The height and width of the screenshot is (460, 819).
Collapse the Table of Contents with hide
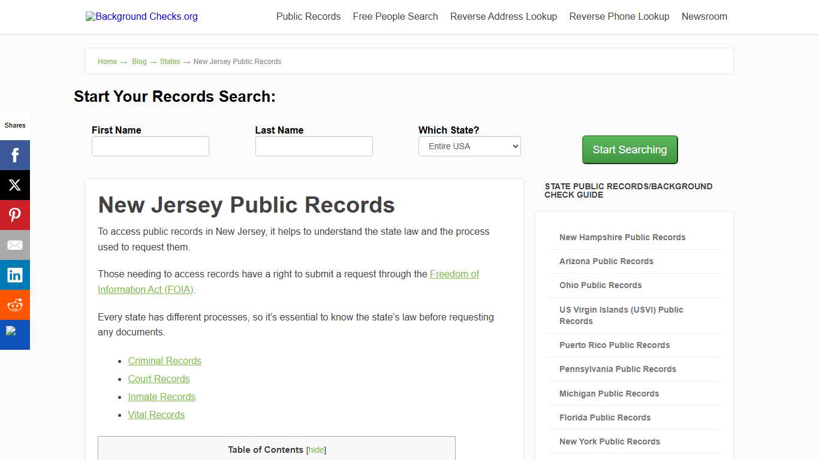click(316, 450)
